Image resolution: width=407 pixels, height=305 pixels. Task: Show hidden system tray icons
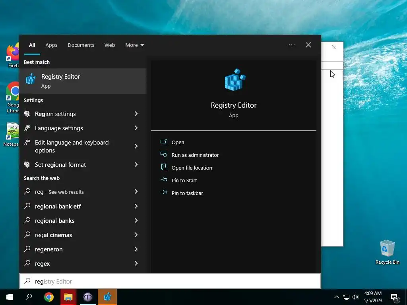point(336,297)
